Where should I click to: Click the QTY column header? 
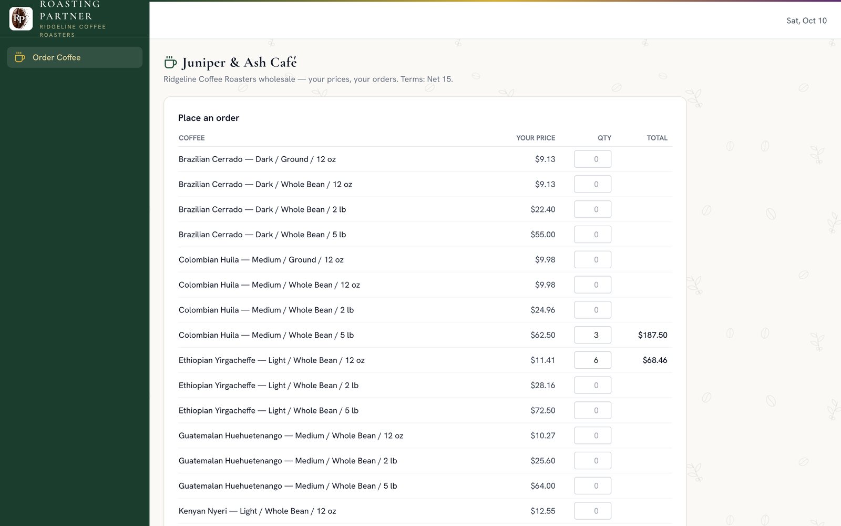[604, 138]
